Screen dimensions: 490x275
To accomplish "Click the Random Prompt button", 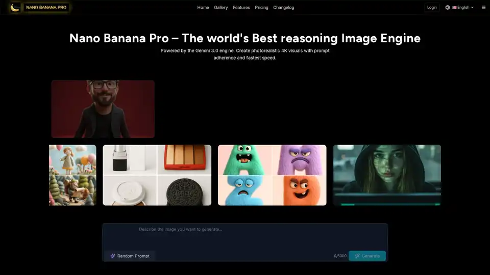I will click(130, 256).
